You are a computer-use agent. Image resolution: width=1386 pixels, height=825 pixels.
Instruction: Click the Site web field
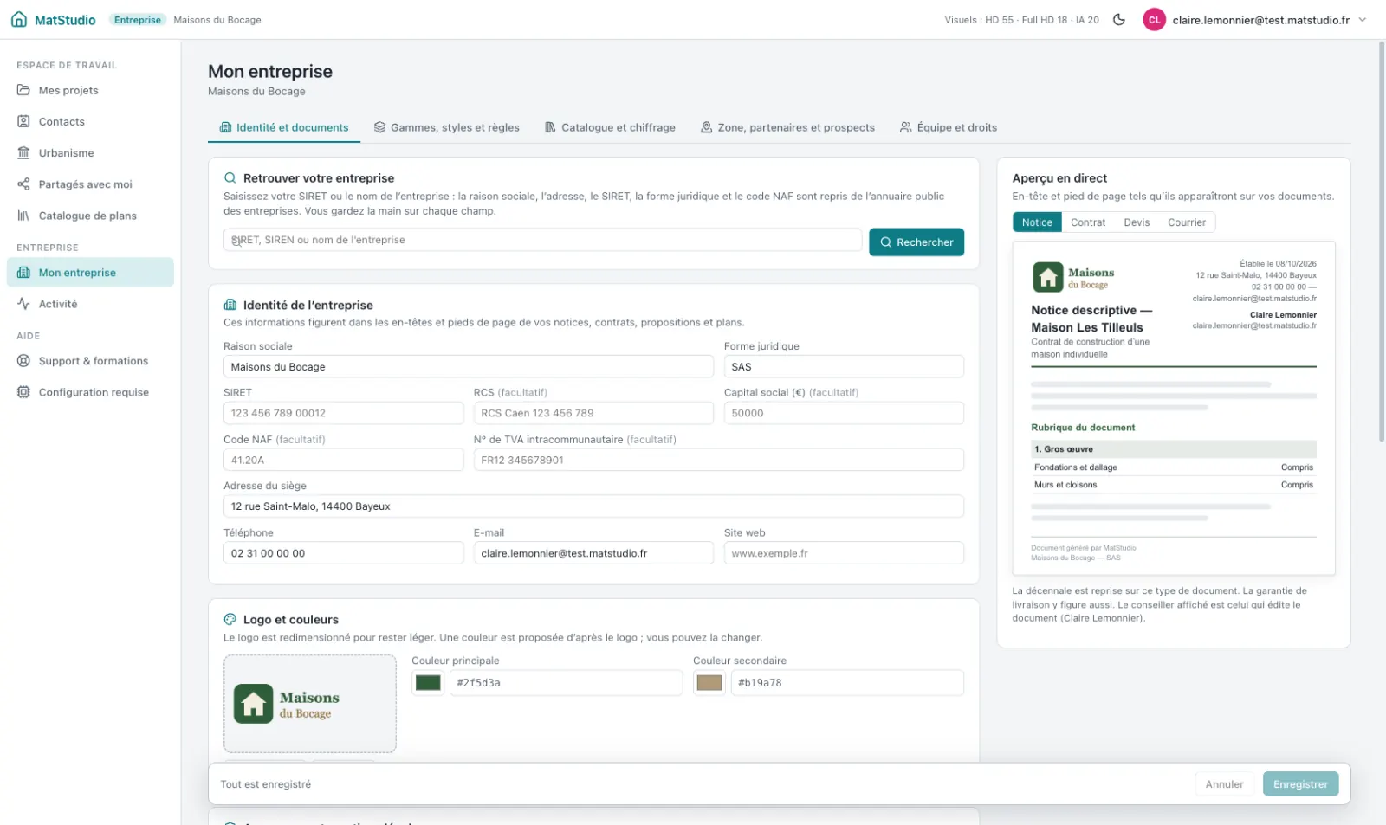tap(844, 553)
